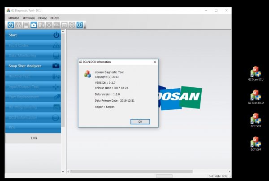Click the camera Snap Shot toolbar icon

tap(34, 25)
